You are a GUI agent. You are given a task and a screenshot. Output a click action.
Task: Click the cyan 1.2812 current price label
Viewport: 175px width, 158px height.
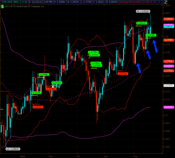[167, 26]
